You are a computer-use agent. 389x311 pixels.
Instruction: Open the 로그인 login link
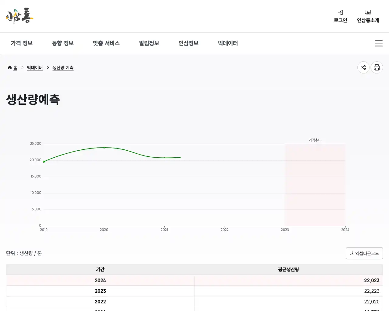340,16
